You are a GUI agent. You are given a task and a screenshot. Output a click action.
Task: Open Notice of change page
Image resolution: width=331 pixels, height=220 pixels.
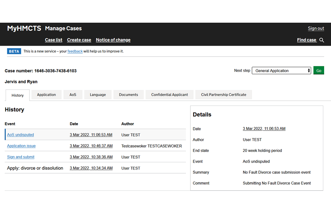pos(113,40)
